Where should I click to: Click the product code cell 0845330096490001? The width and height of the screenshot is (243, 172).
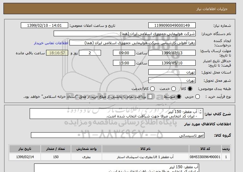tap(205, 157)
